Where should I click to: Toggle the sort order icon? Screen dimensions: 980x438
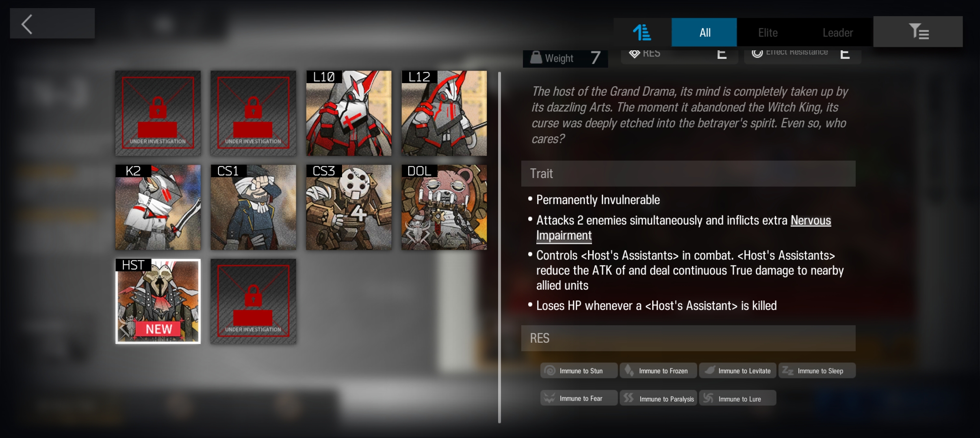[642, 32]
